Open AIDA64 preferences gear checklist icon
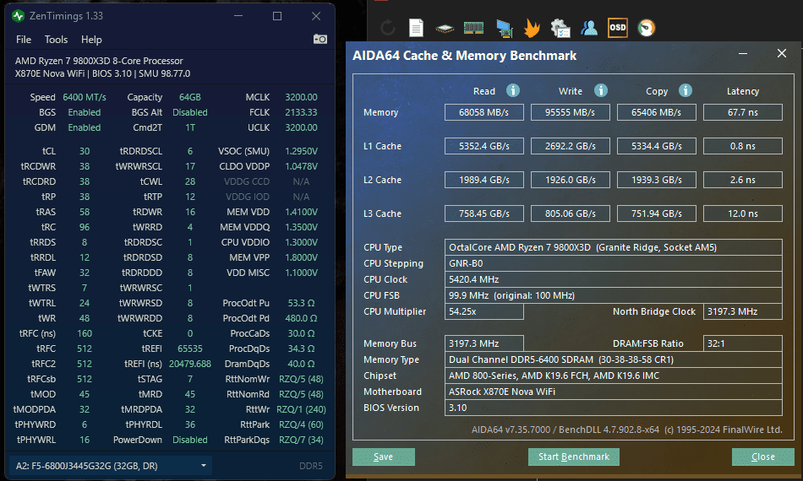This screenshot has height=481, width=803. pyautogui.click(x=560, y=28)
